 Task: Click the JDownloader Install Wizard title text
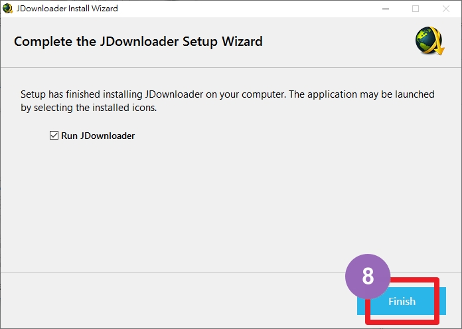[x=67, y=8]
